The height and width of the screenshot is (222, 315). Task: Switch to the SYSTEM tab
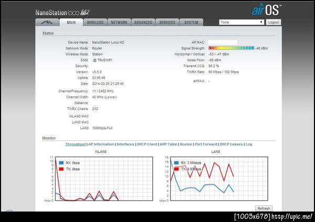pyautogui.click(x=191, y=23)
